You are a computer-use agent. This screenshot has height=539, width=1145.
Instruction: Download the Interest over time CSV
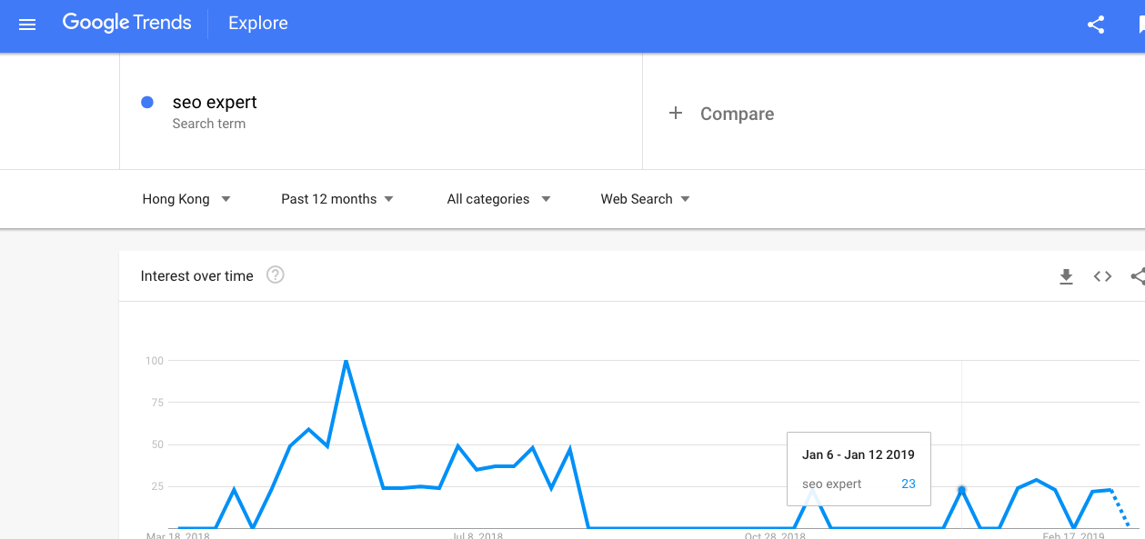pyautogui.click(x=1067, y=276)
